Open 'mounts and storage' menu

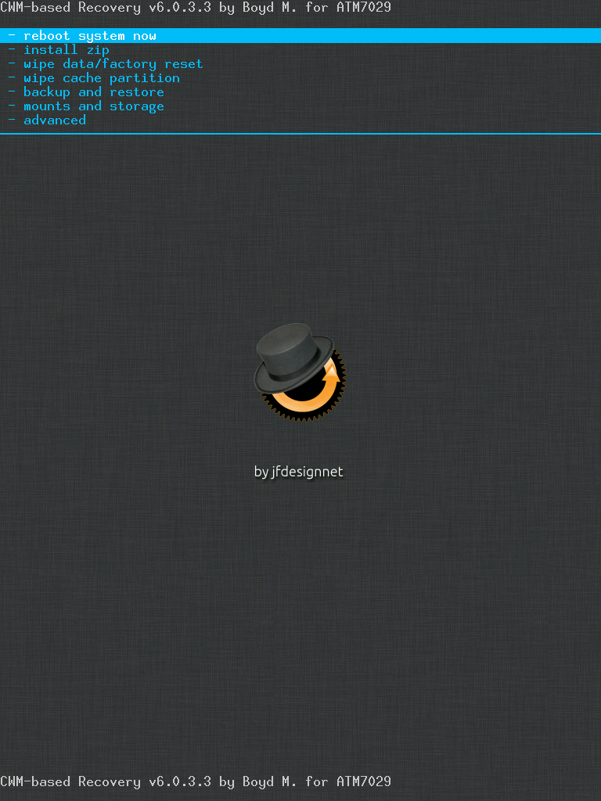click(x=94, y=106)
